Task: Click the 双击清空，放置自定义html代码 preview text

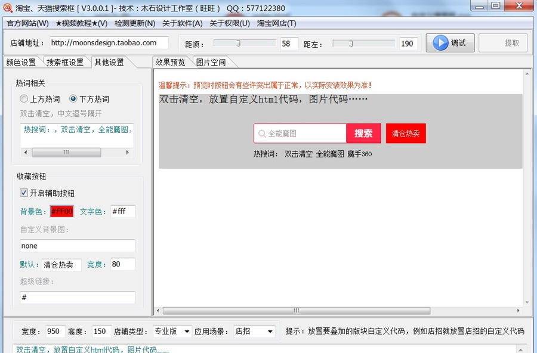Action: pyautogui.click(x=263, y=100)
